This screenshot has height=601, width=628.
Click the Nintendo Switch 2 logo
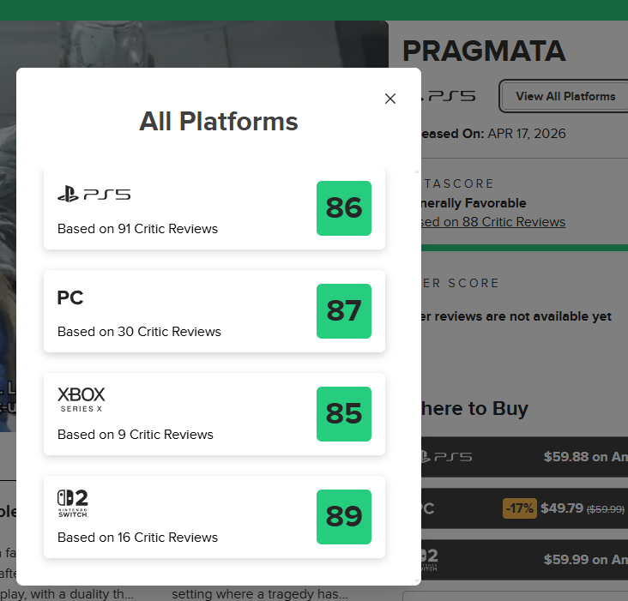(73, 503)
